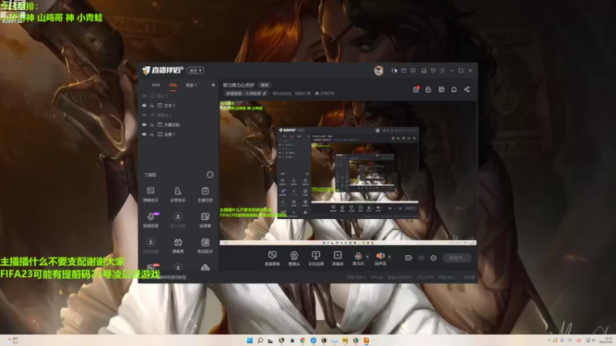Image resolution: width=616 pixels, height=346 pixels.
Task: Open the settings gear next to the live button
Action: coord(434,258)
